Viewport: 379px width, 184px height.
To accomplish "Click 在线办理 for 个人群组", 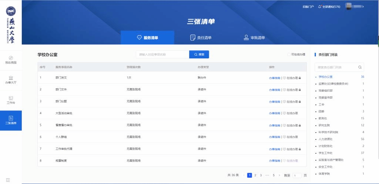I will pyautogui.click(x=292, y=137).
